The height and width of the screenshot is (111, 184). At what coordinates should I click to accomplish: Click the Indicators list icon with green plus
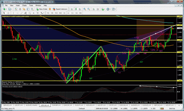pyautogui.click(x=103, y=9)
